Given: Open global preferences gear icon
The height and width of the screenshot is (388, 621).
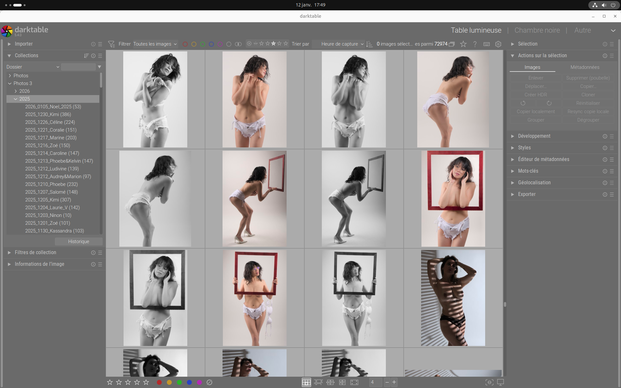Looking at the screenshot, I should coord(498,44).
